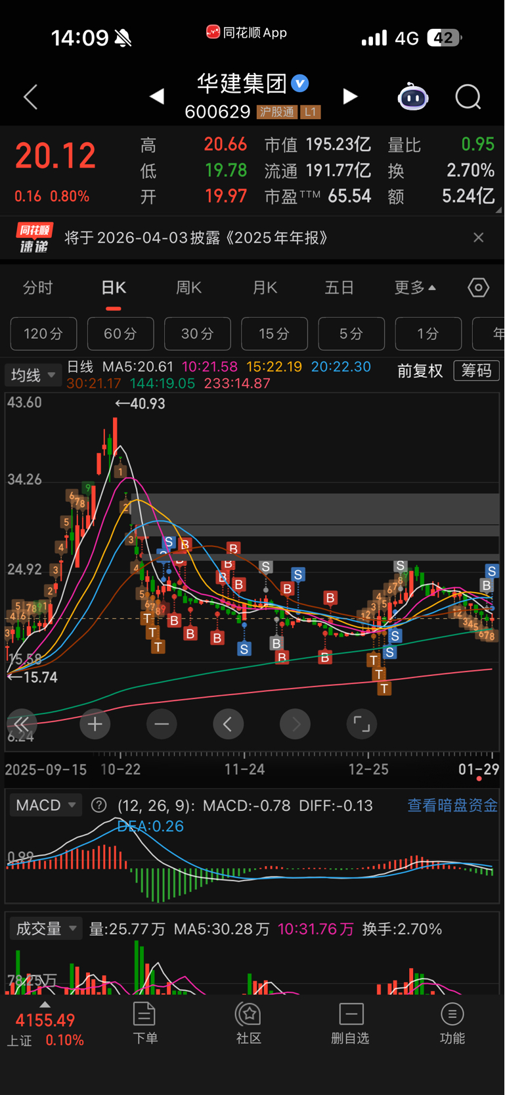The width and height of the screenshot is (505, 1095).
Task: Collapse chart toolbar with double-left arrow
Action: tap(22, 724)
